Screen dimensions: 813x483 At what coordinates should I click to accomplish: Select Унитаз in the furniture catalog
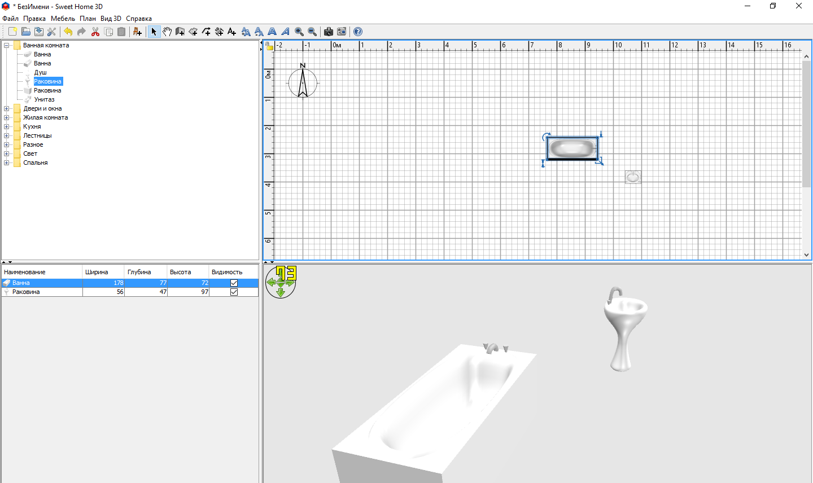tap(44, 99)
